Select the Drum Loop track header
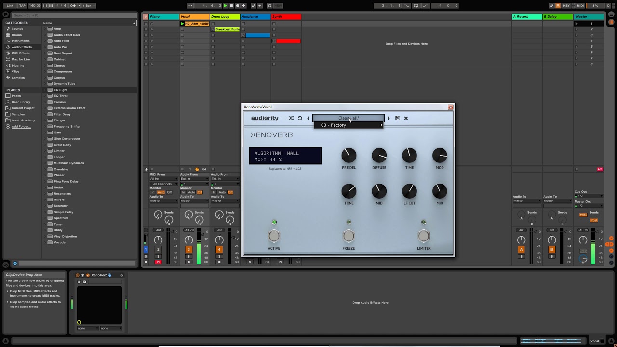Image resolution: width=617 pixels, height=347 pixels. tap(225, 17)
